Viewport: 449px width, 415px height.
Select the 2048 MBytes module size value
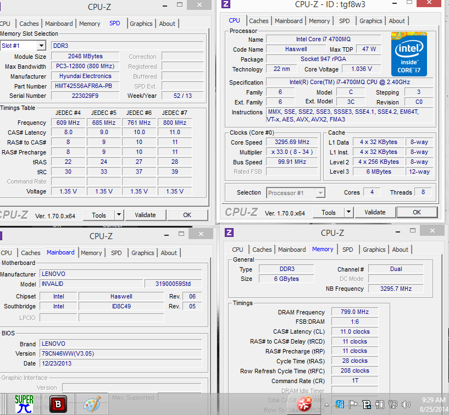click(85, 56)
